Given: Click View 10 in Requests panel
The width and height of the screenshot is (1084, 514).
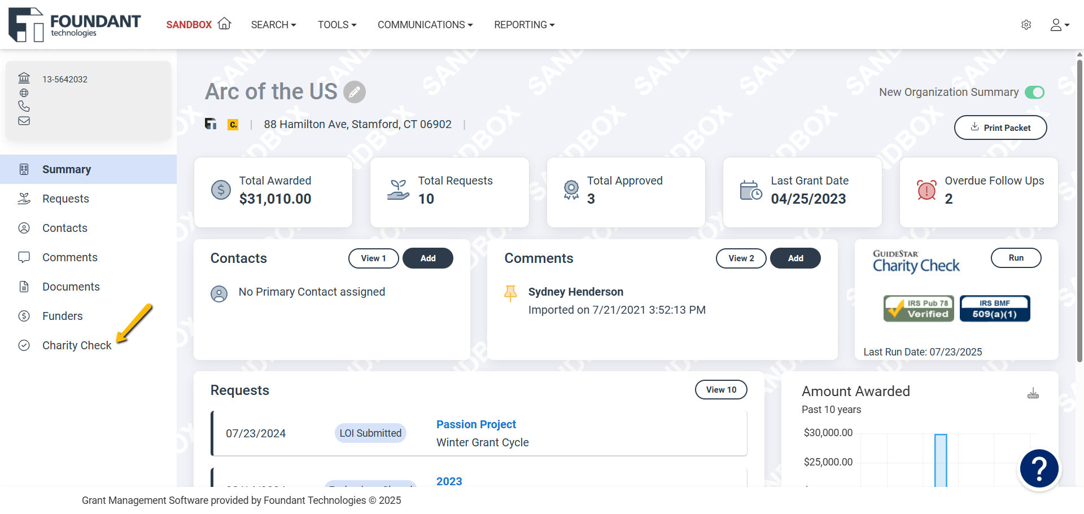Looking at the screenshot, I should pyautogui.click(x=721, y=390).
